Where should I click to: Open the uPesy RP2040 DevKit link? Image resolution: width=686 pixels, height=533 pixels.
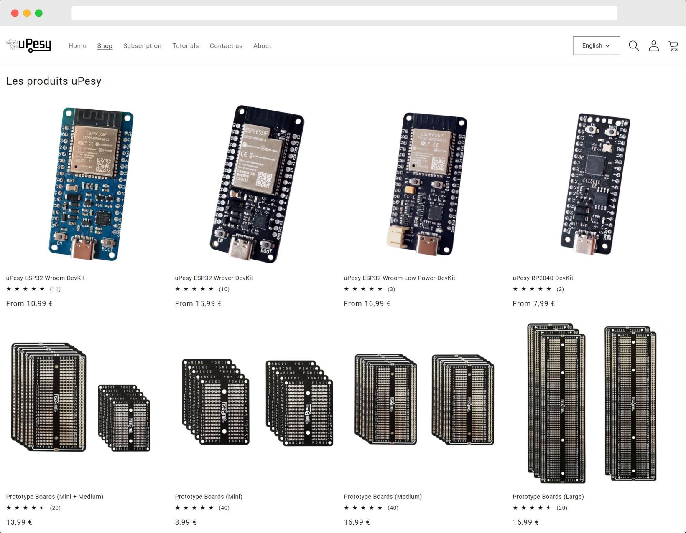(x=543, y=278)
